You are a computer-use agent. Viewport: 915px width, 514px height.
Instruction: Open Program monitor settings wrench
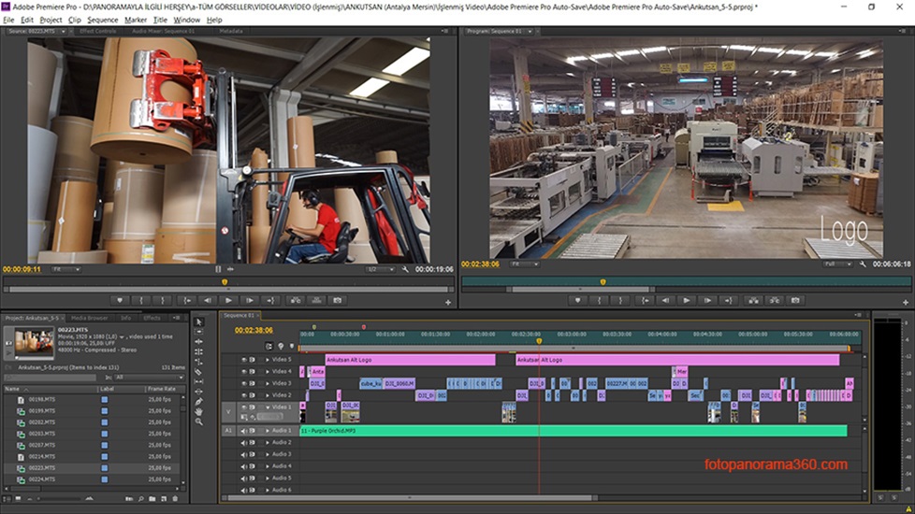click(x=863, y=264)
